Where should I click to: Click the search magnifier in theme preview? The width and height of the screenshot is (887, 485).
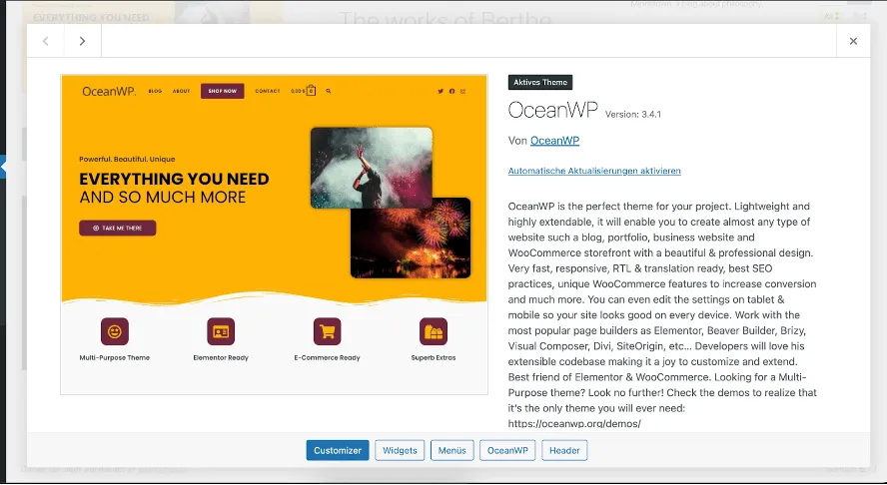[x=329, y=91]
